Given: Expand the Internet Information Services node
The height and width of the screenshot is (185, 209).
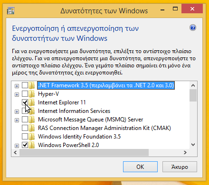Looking at the screenshot, I should pyautogui.click(x=17, y=111).
